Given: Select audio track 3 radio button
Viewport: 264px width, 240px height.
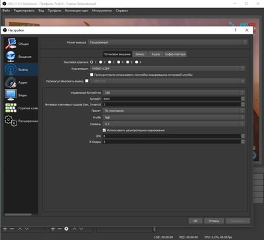Looking at the screenshot, I should point(110,62).
